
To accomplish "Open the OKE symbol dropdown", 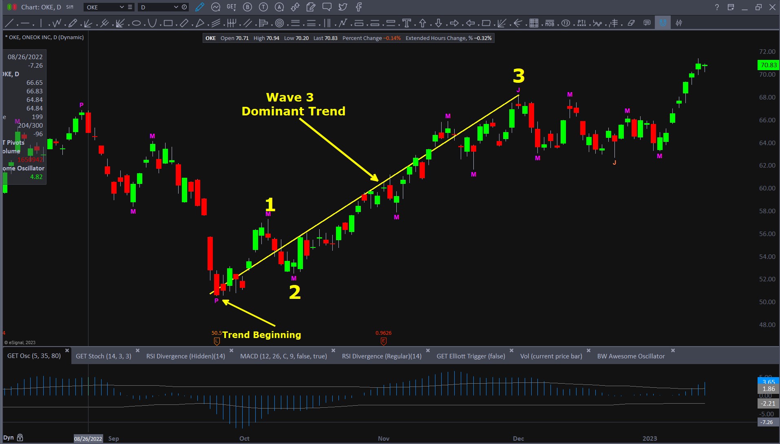I will [x=122, y=7].
